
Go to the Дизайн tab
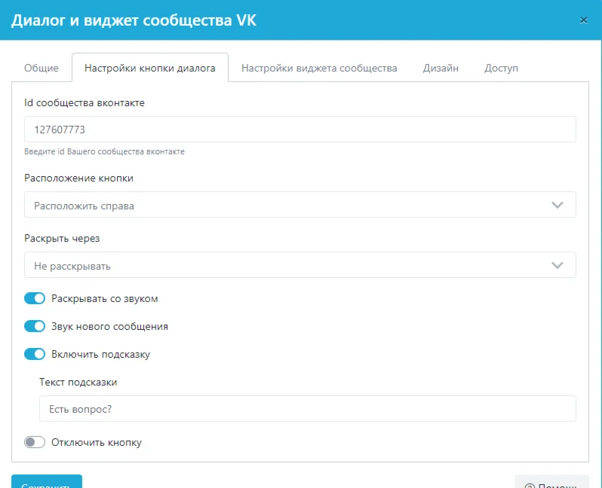click(441, 68)
